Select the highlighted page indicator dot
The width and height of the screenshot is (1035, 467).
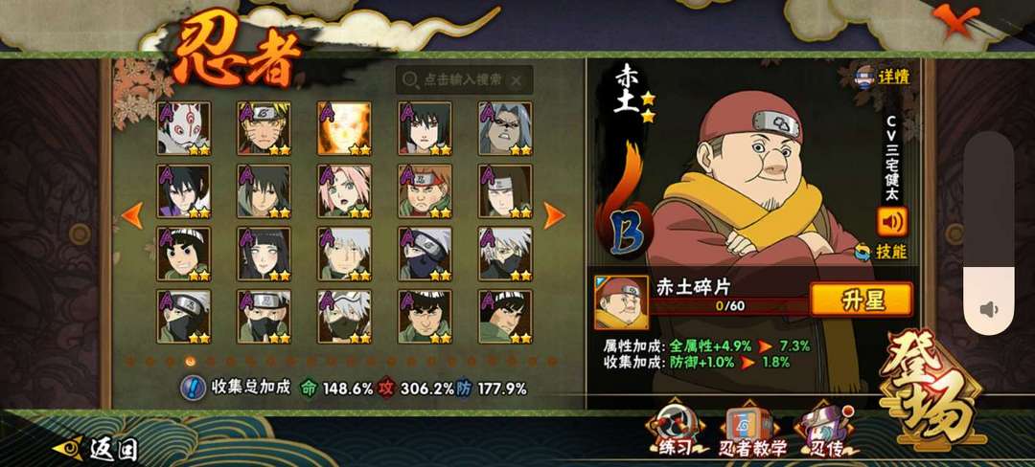click(x=190, y=361)
